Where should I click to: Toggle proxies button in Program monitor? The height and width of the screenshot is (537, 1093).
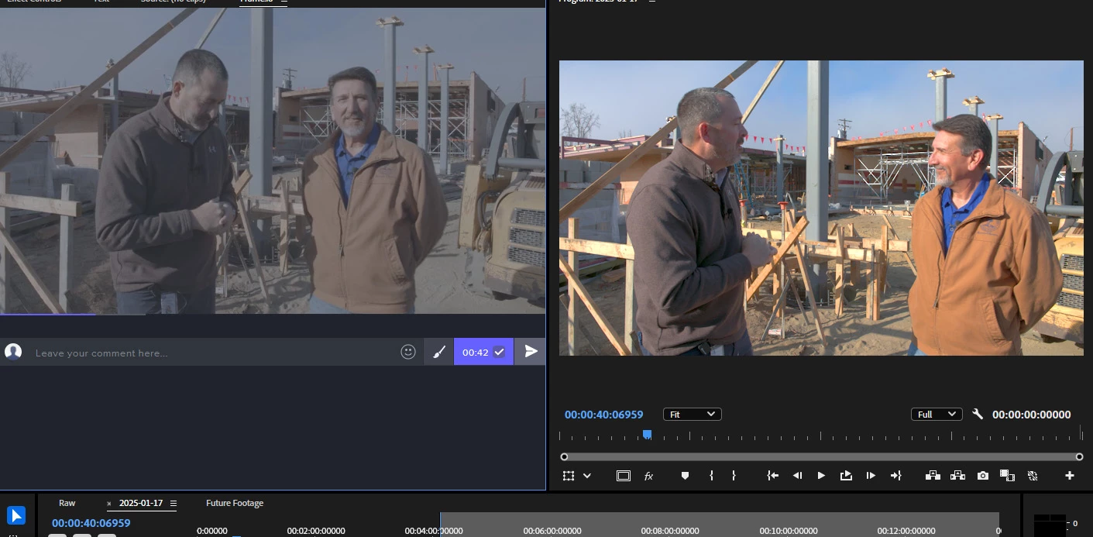tap(1033, 476)
